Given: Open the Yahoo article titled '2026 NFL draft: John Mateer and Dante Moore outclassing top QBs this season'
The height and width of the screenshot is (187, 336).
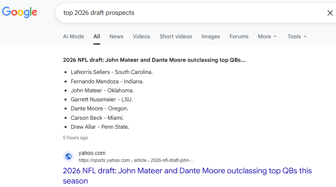Looking at the screenshot, I should [x=187, y=176].
